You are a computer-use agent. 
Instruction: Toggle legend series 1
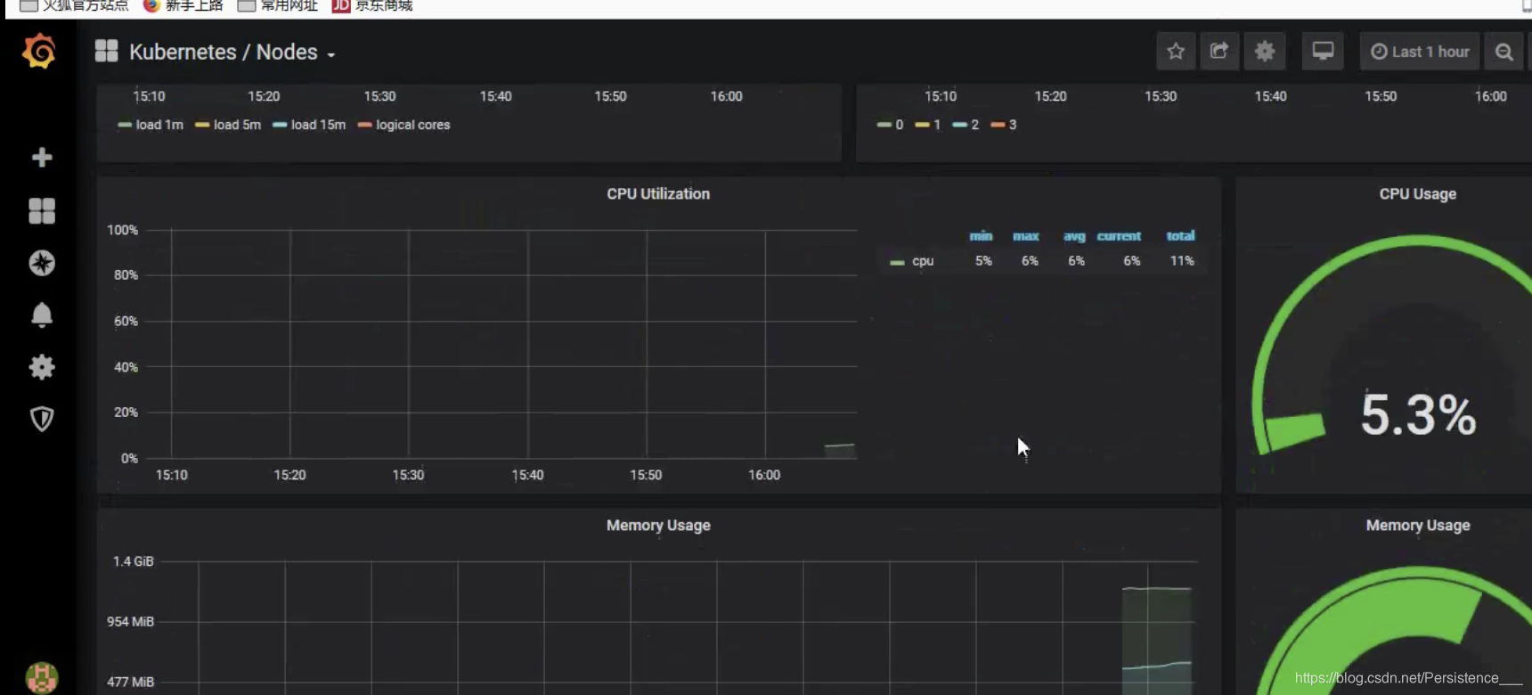(x=937, y=125)
